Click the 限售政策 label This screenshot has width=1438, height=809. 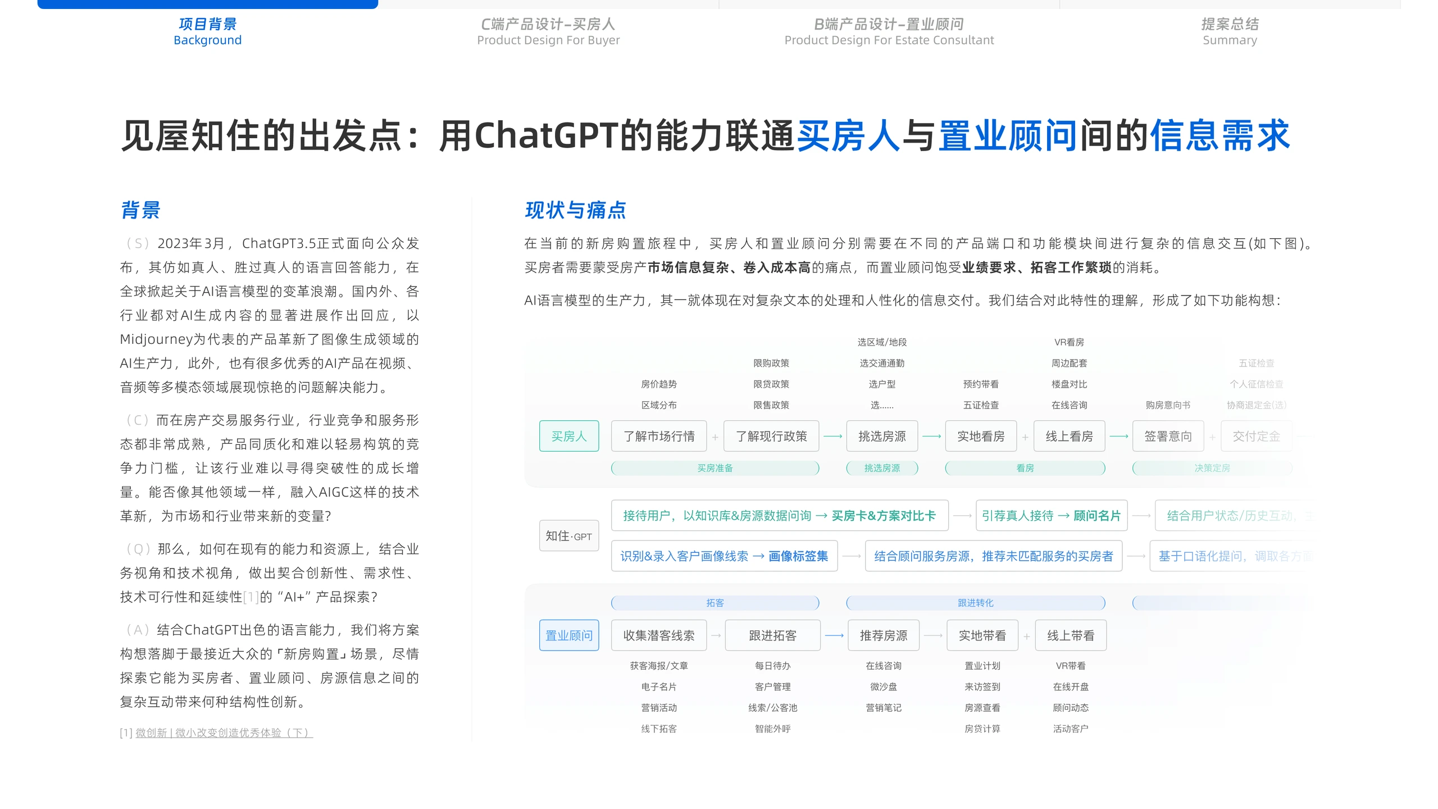click(771, 405)
